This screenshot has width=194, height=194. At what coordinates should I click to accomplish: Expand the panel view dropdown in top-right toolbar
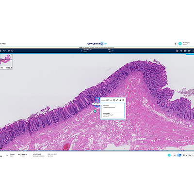[x=186, y=50]
